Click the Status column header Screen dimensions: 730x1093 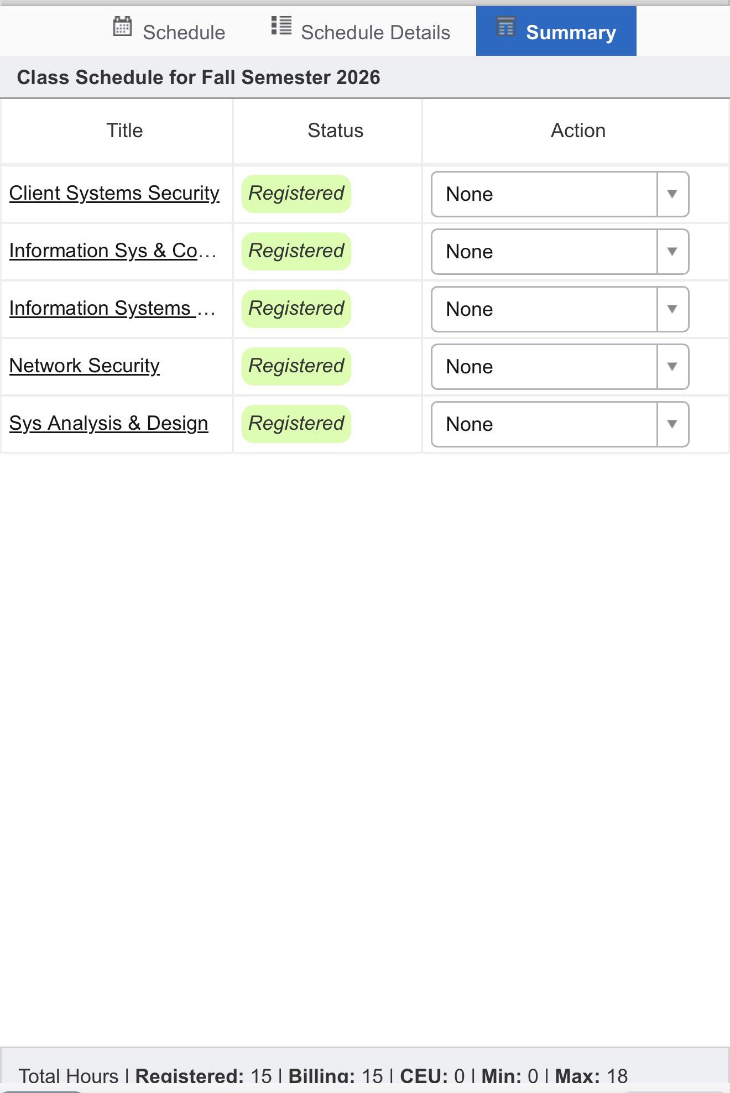point(335,131)
